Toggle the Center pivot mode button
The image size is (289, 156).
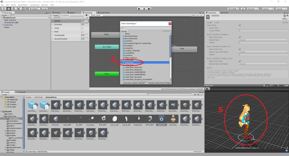coord(33,9)
